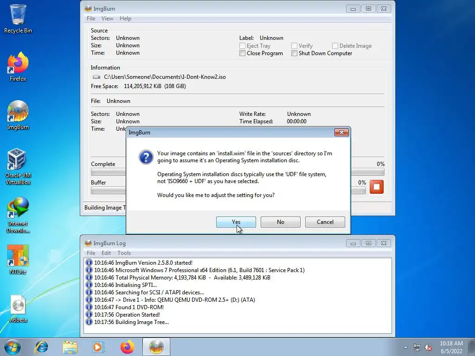Open Oracle VM VirtualBox shortcut
The width and height of the screenshot is (475, 356).
click(18, 166)
